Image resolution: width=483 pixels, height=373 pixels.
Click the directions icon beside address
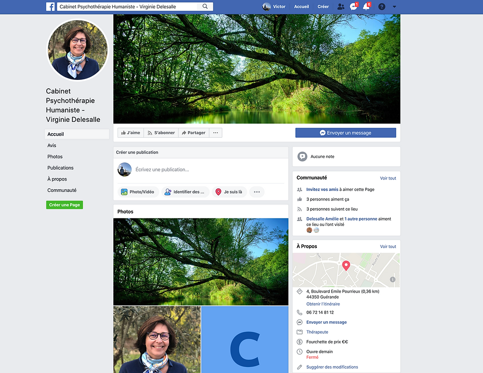(x=300, y=291)
